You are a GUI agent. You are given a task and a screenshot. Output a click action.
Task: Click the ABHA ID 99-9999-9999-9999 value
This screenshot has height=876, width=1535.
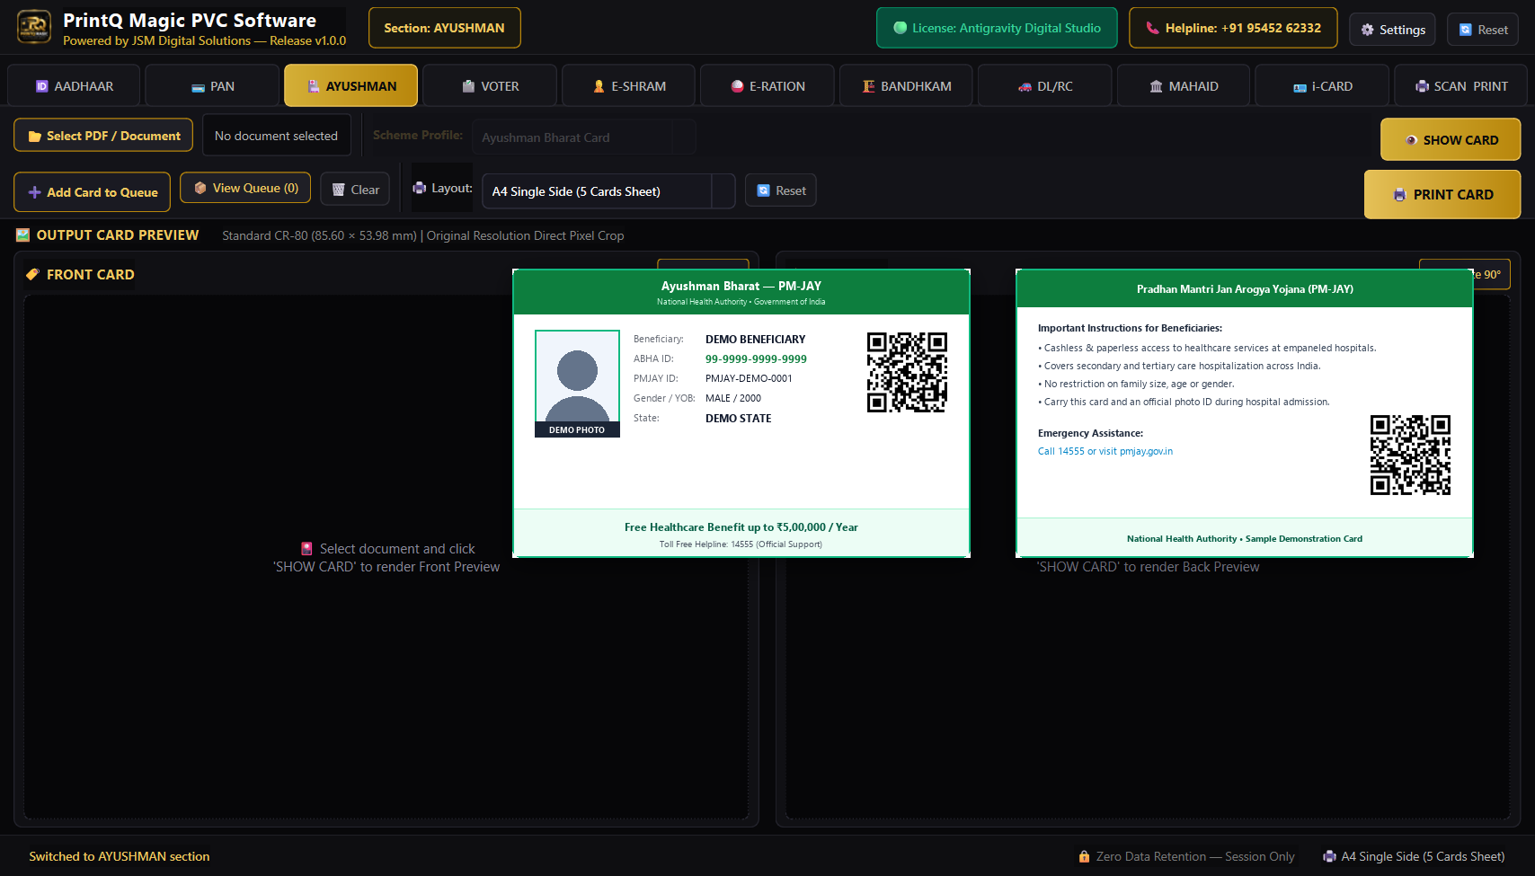click(x=756, y=358)
